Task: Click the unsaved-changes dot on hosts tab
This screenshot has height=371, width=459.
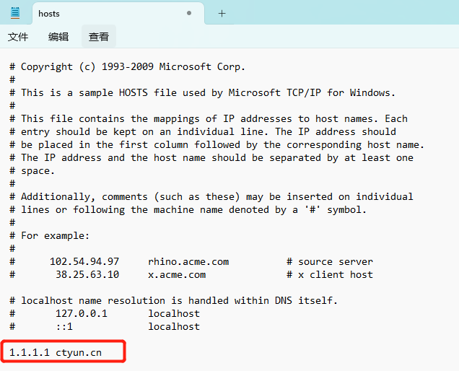Action: click(x=189, y=13)
